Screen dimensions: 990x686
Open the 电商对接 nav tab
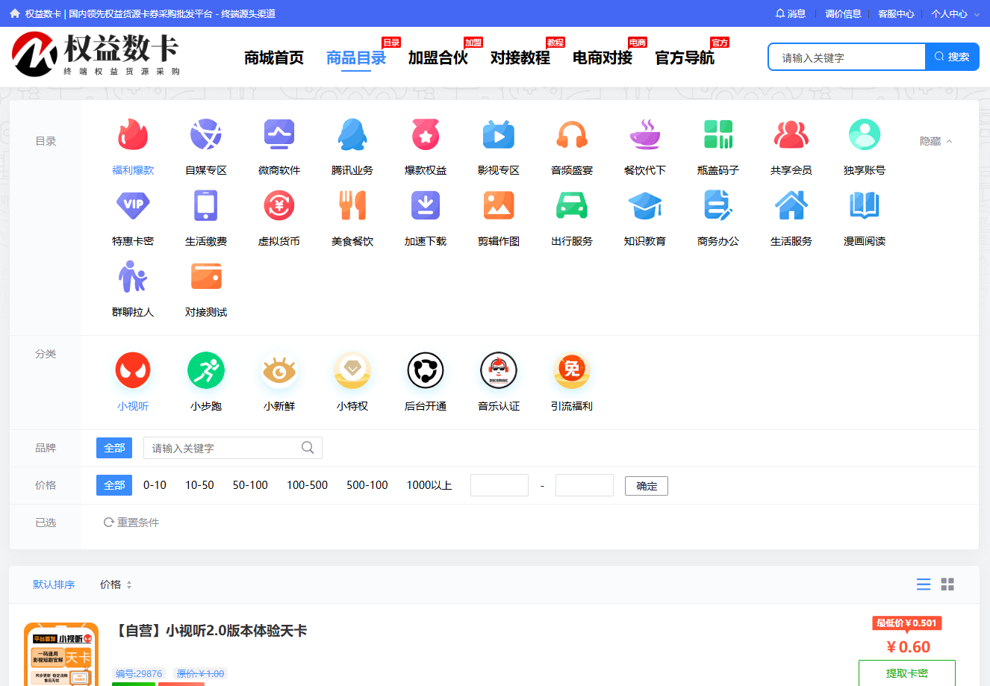coord(603,57)
